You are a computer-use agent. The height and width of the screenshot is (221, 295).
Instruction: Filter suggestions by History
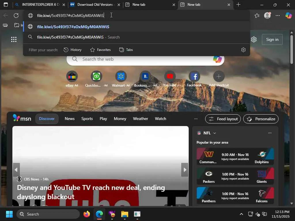(x=72, y=50)
